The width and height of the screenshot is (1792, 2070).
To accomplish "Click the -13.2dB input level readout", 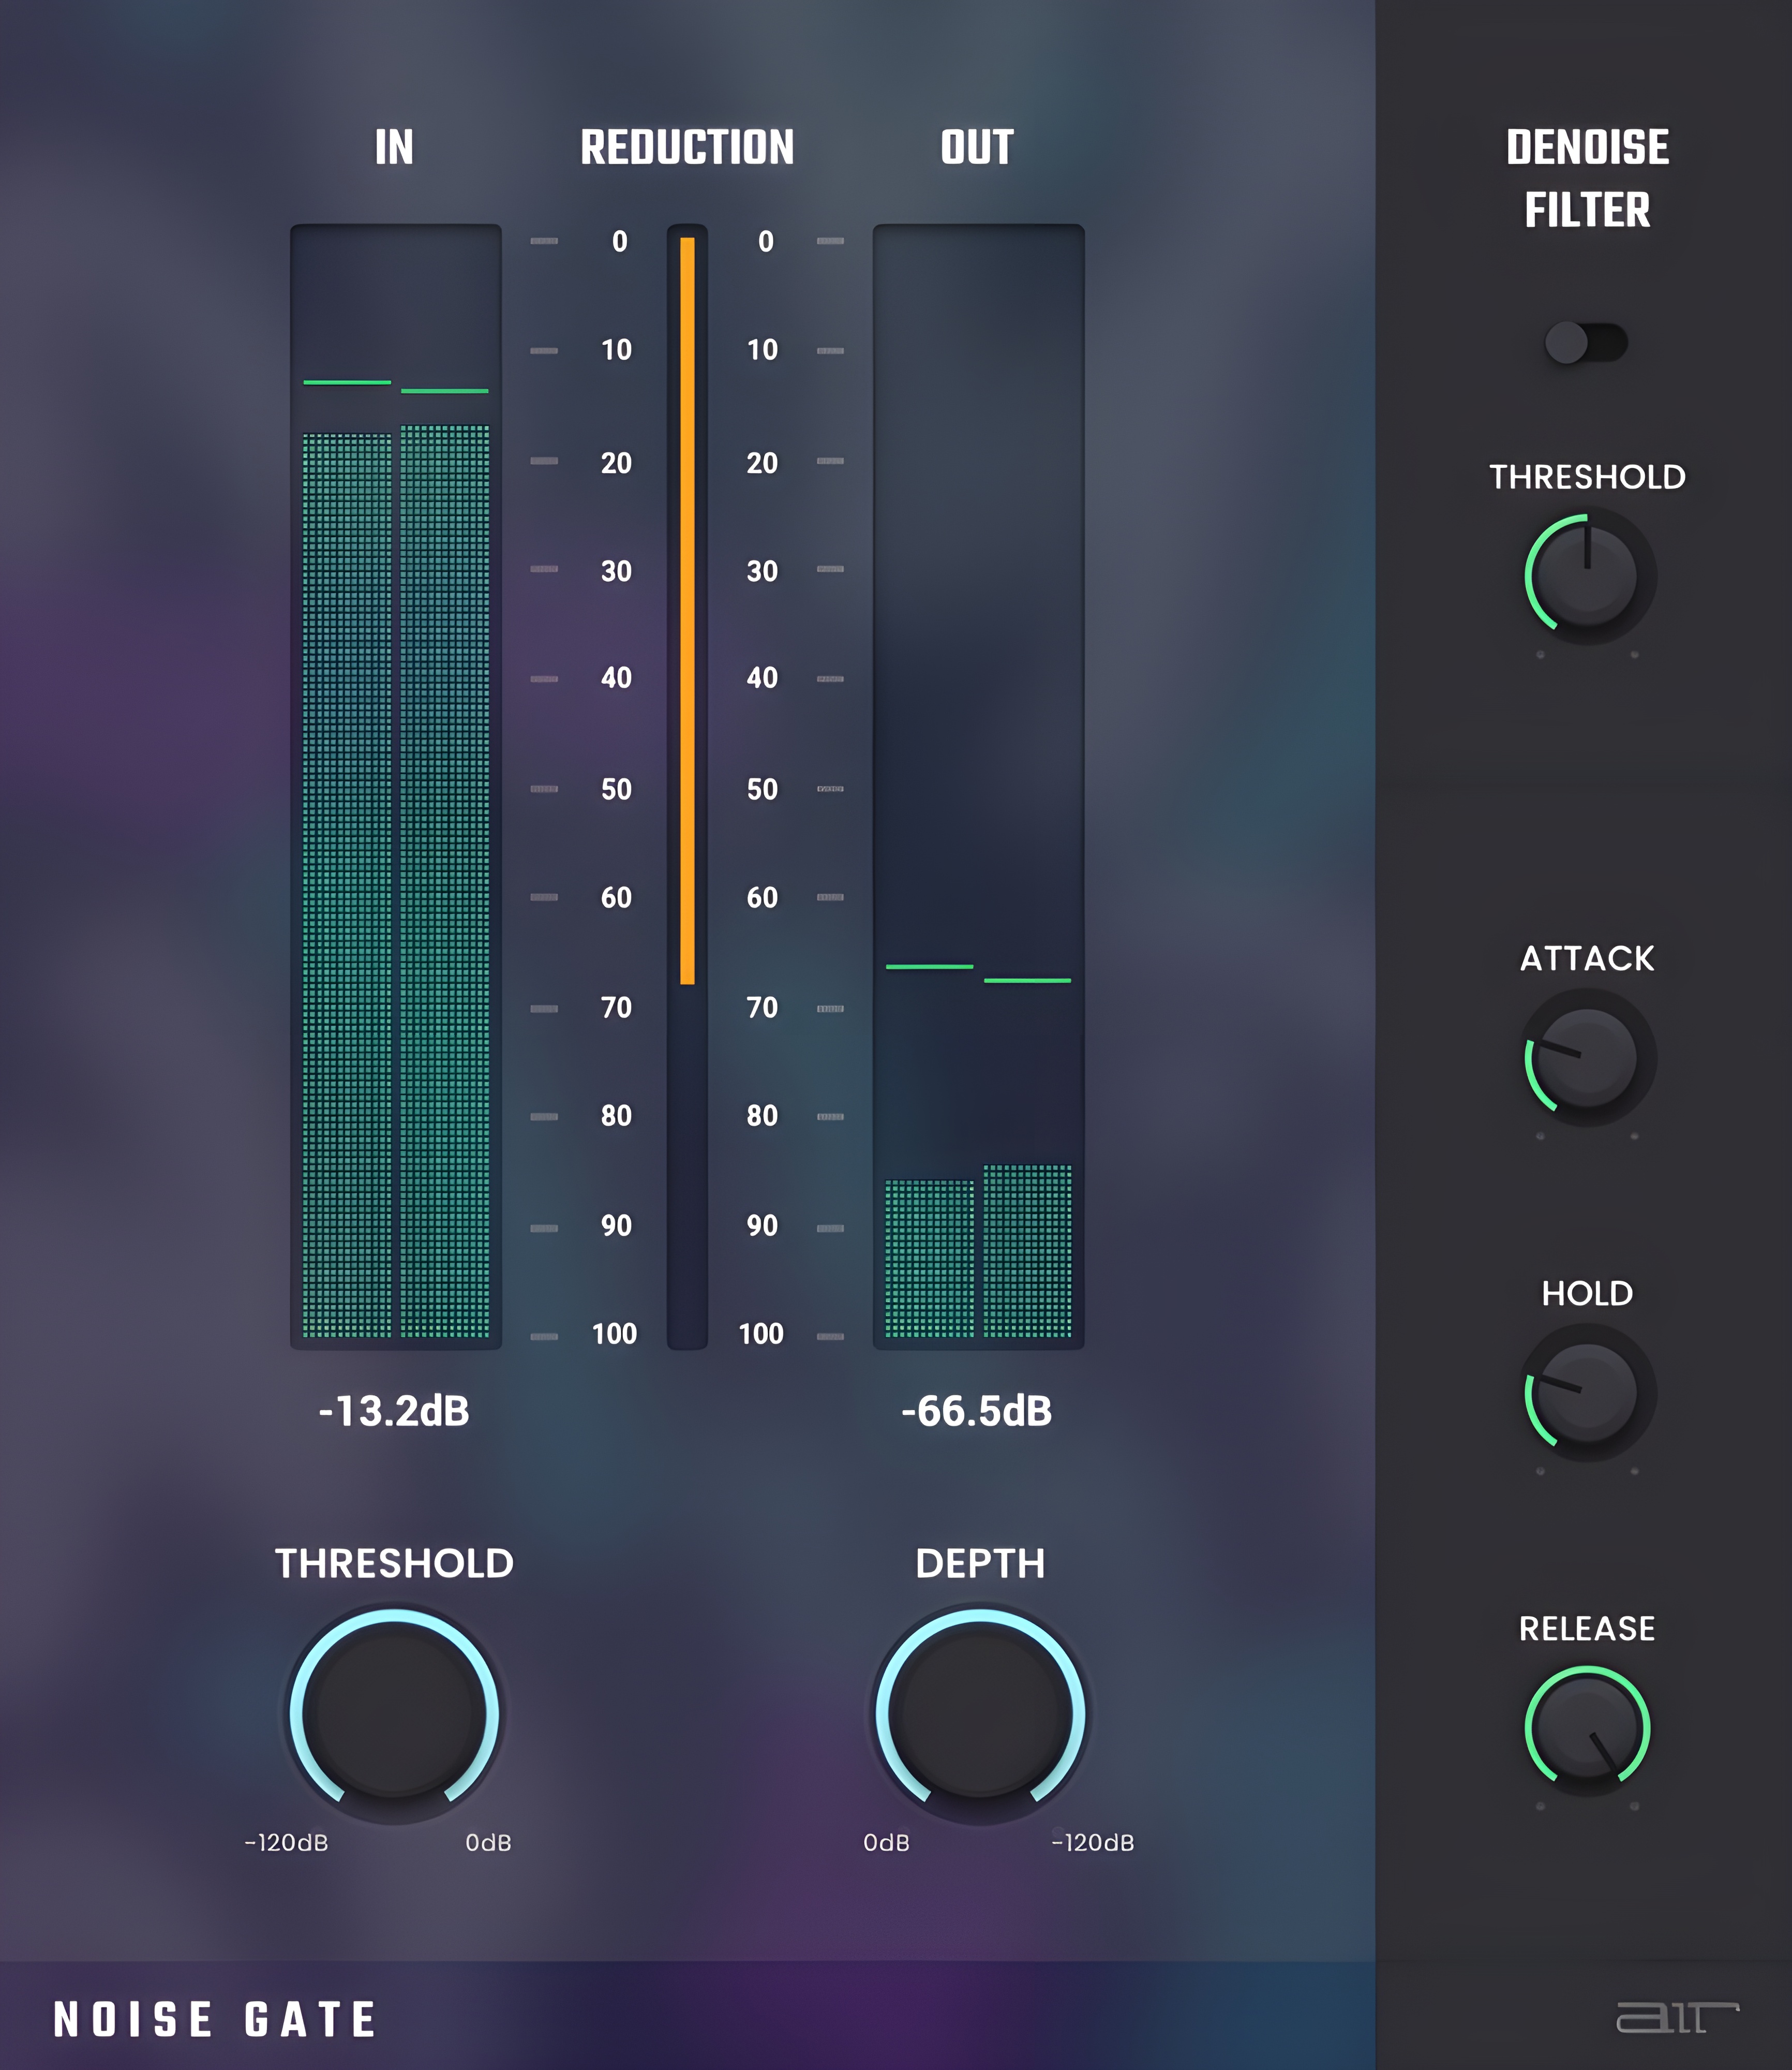I will (x=394, y=1411).
